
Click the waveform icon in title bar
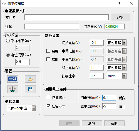(4, 4)
